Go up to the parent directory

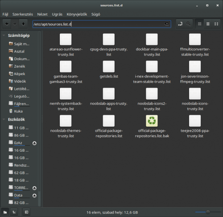click(23, 24)
